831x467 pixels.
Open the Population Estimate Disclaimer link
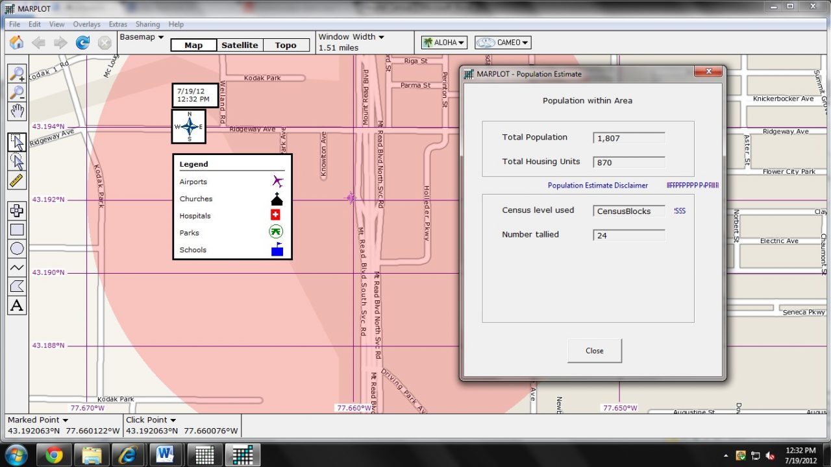coord(597,186)
